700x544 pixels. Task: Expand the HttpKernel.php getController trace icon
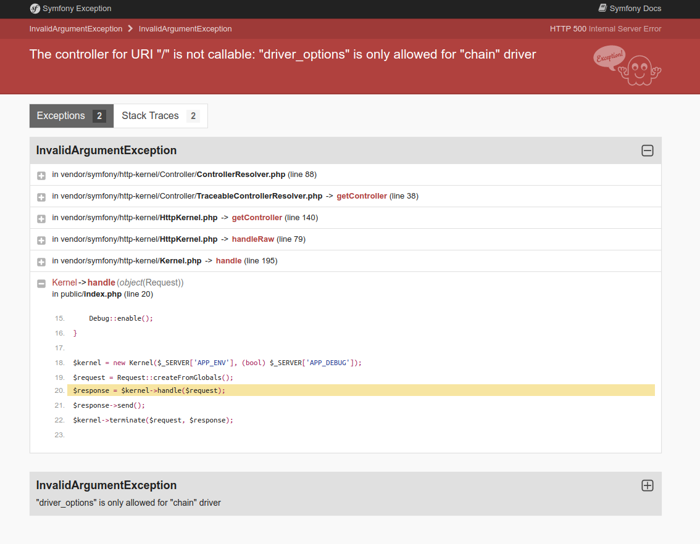pyautogui.click(x=41, y=218)
